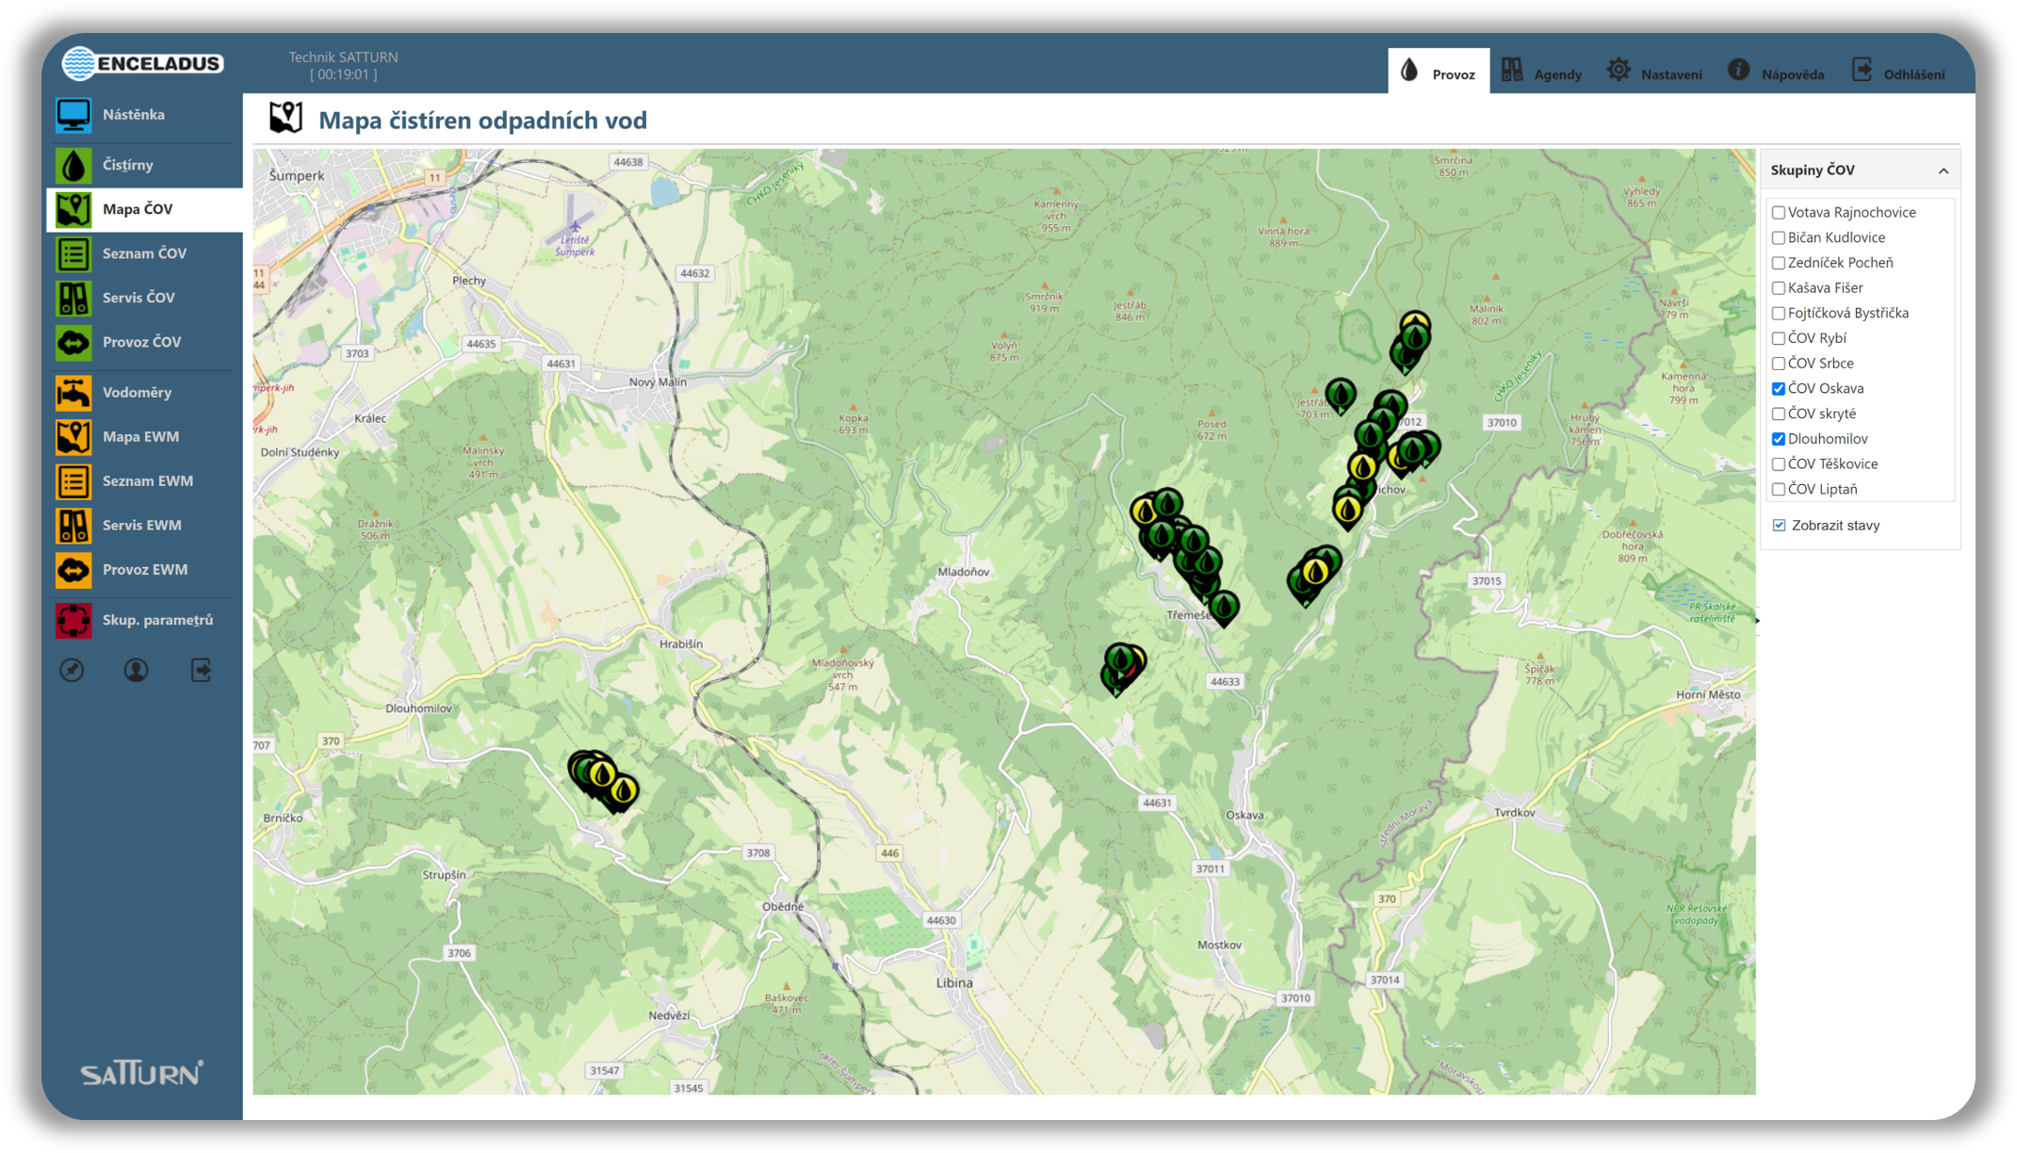
Task: Collapse the Skupiny ČOV panel chevron
Action: (x=1943, y=171)
